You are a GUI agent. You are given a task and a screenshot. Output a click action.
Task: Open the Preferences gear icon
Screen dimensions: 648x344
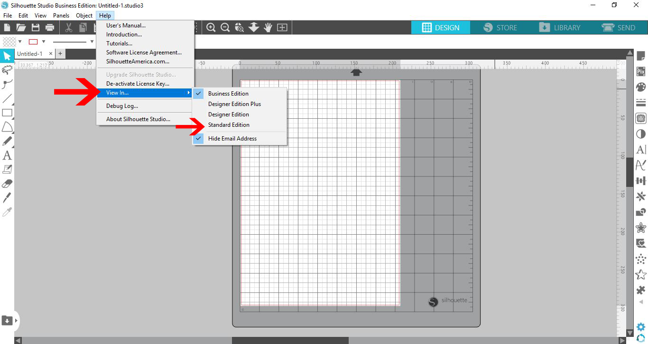641,327
